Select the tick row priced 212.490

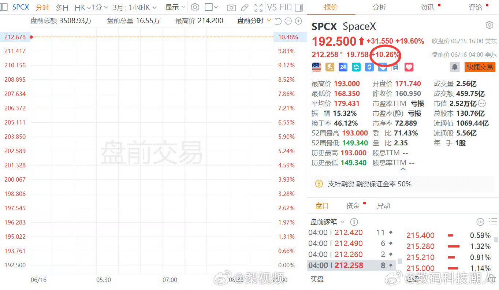[351, 243]
